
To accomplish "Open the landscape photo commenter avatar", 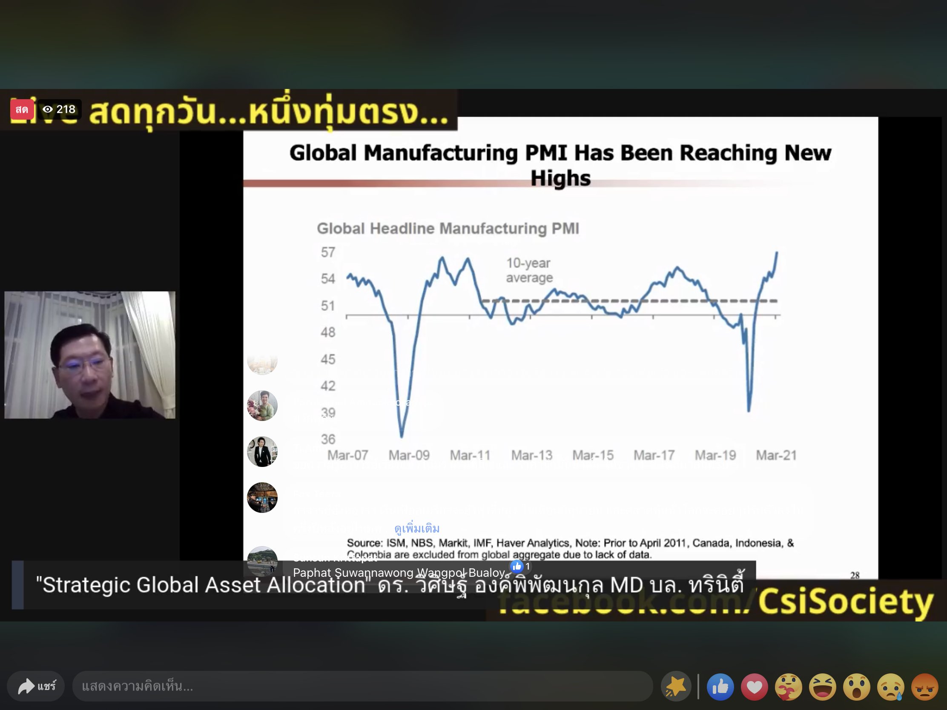I will pos(262,561).
